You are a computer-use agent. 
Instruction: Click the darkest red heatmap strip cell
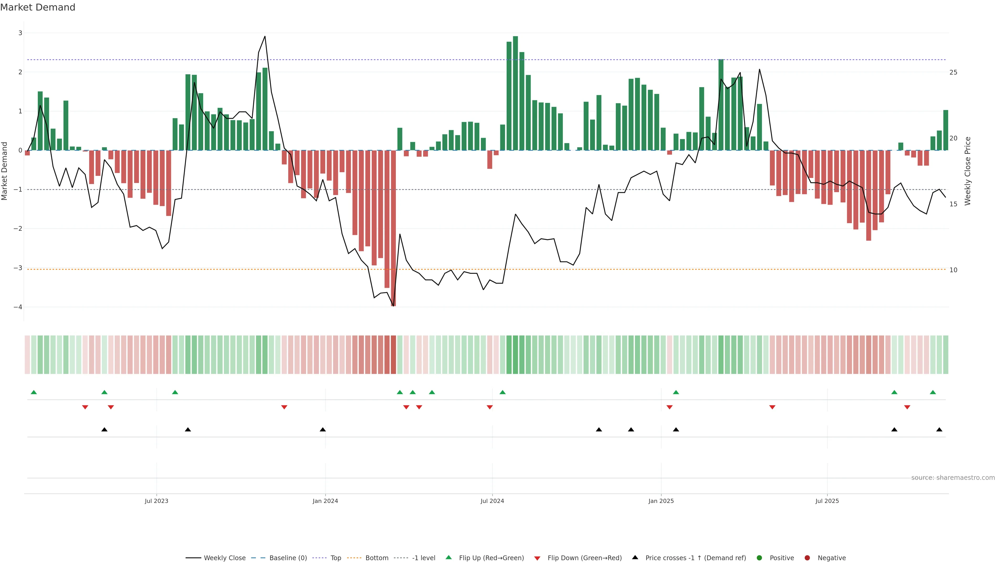[x=393, y=355]
